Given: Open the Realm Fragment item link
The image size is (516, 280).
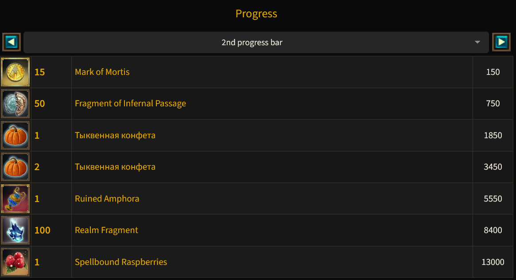Looking at the screenshot, I should tap(106, 230).
